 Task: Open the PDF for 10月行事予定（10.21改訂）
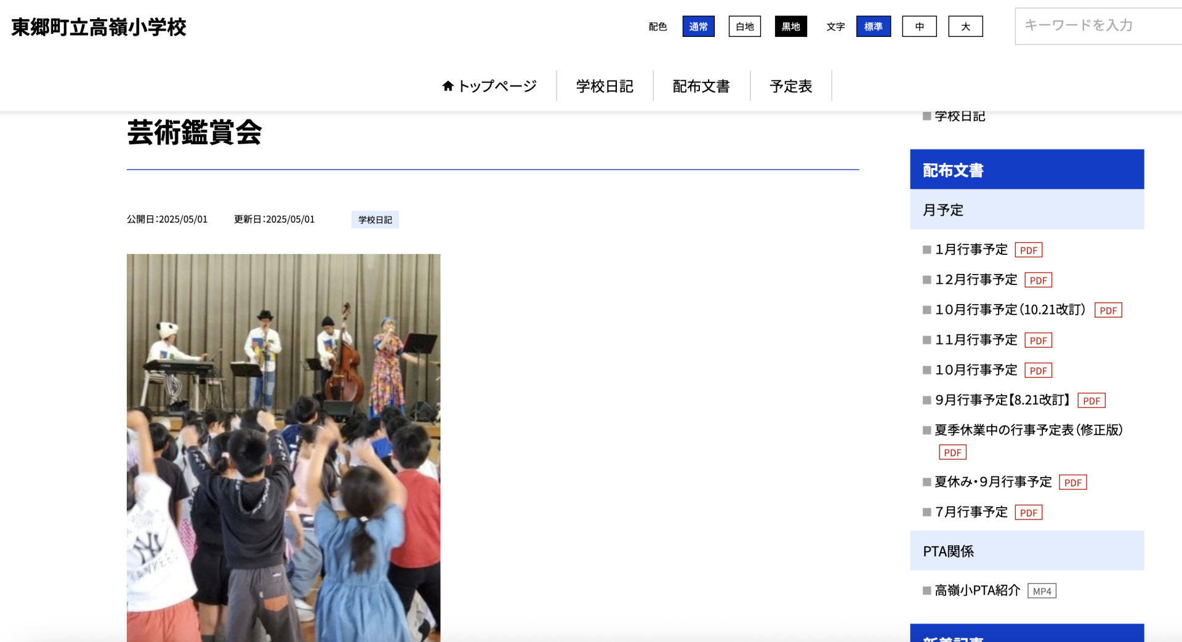click(1108, 310)
